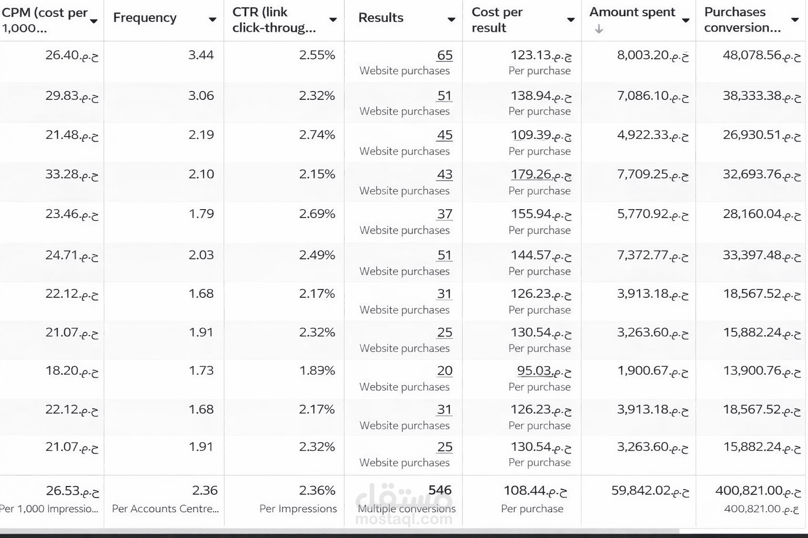Open the CPM column dropdown arrow

(x=94, y=21)
